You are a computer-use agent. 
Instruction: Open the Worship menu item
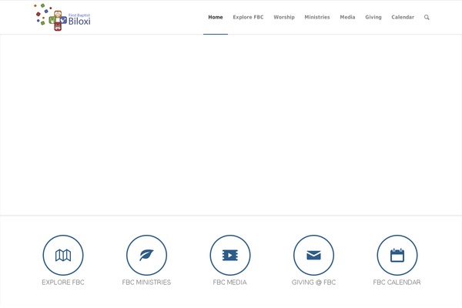point(284,17)
